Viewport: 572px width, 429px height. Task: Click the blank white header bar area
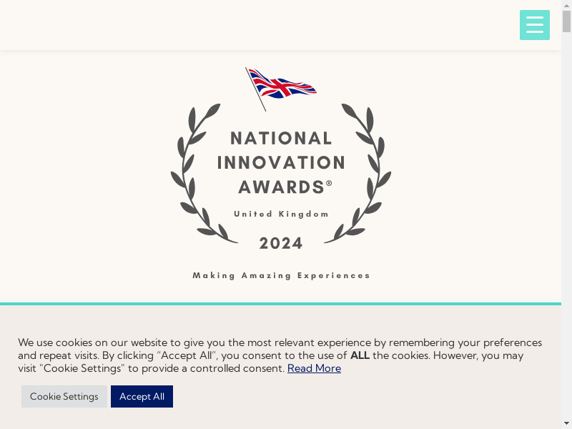pos(250,25)
